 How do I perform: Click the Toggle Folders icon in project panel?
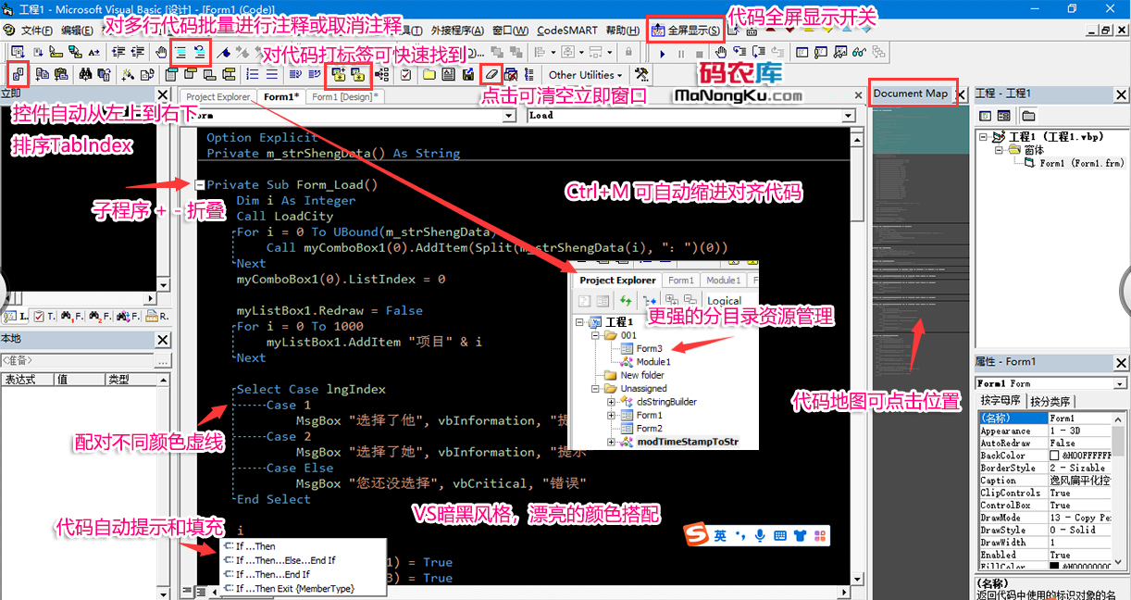tap(1027, 116)
